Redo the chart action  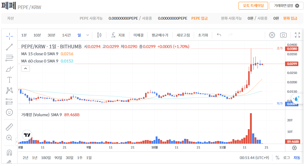click(x=230, y=35)
